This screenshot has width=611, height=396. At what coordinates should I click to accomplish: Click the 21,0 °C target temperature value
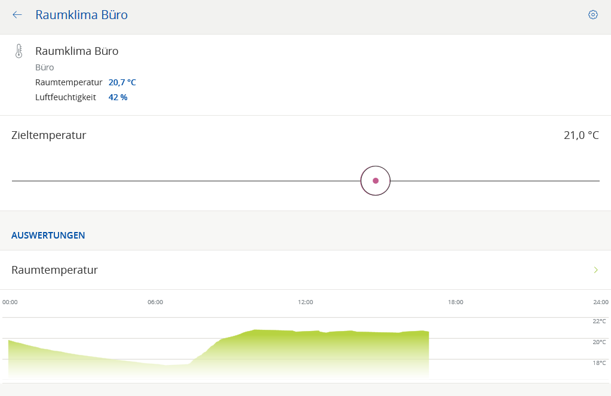coord(581,135)
